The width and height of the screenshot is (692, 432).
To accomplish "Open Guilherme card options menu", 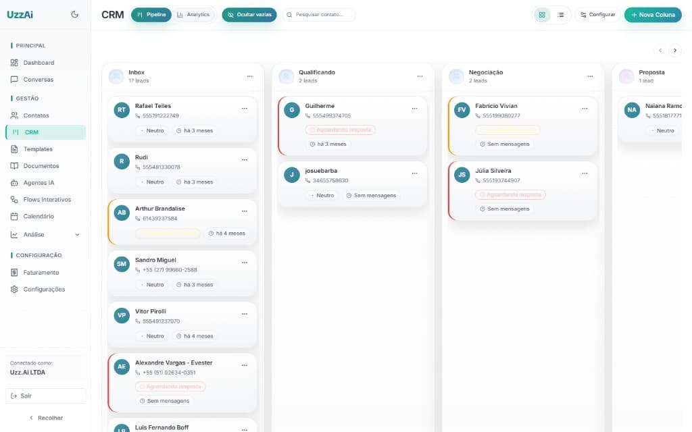I will click(x=414, y=109).
